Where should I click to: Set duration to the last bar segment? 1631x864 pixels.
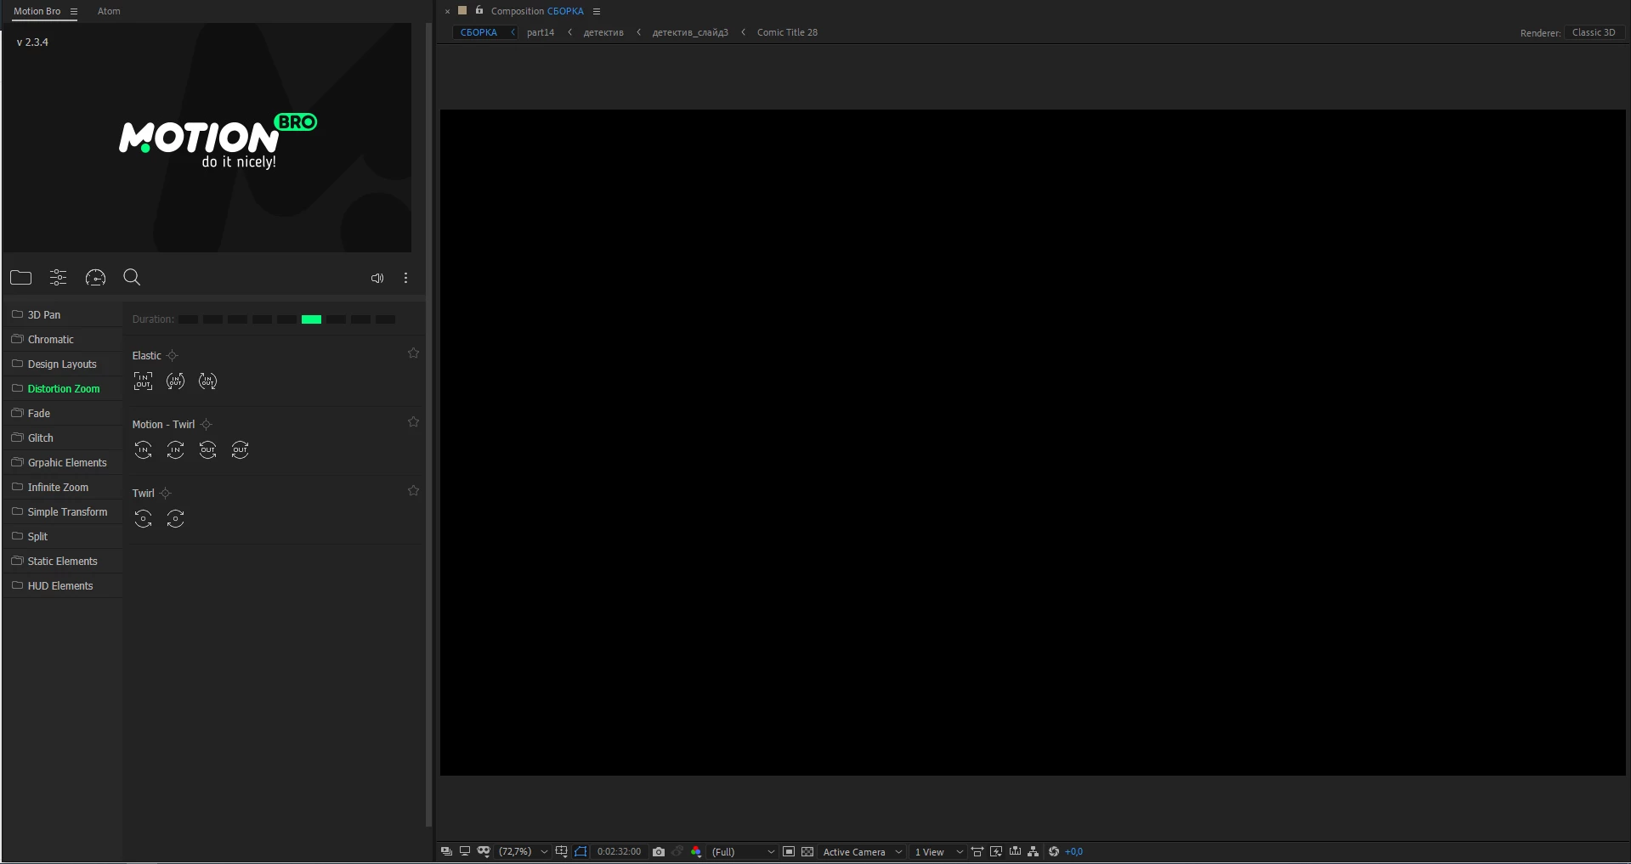tap(385, 319)
